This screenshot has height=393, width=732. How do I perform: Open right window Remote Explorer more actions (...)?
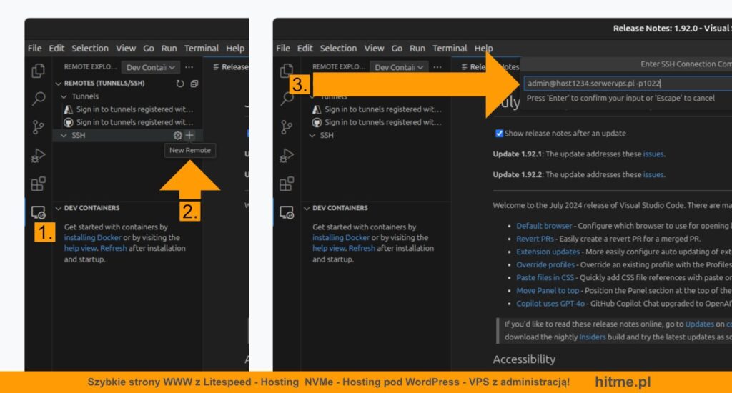[437, 67]
